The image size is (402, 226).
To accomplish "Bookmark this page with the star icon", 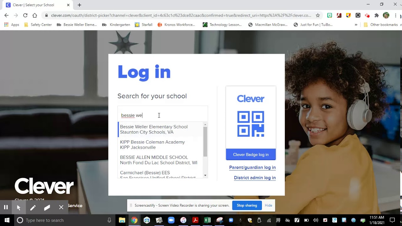I will pyautogui.click(x=318, y=15).
